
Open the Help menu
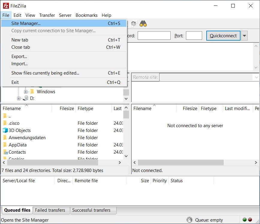(106, 15)
